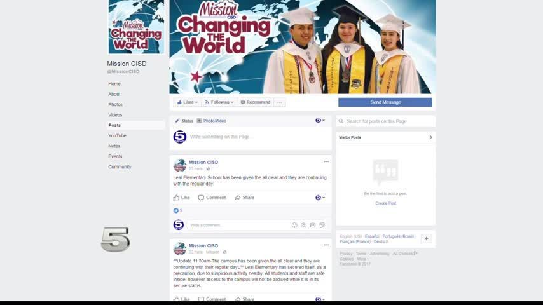Open the post-as selector in composer
This screenshot has height=305, width=543.
[x=320, y=121]
